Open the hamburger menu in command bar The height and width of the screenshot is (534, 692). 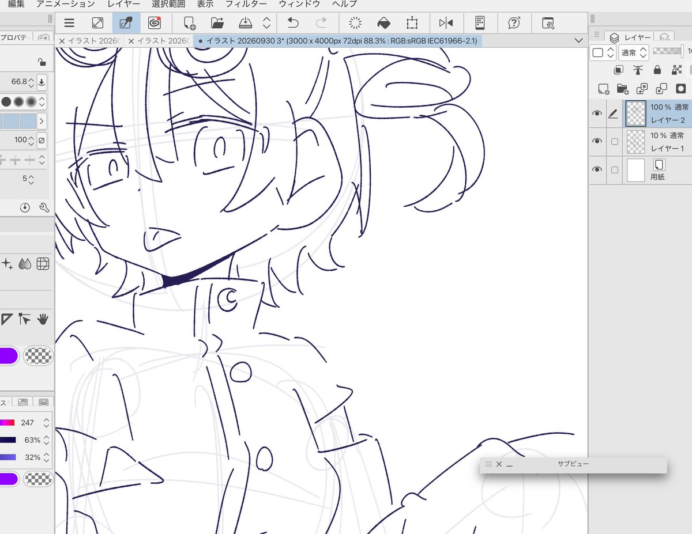pyautogui.click(x=69, y=23)
